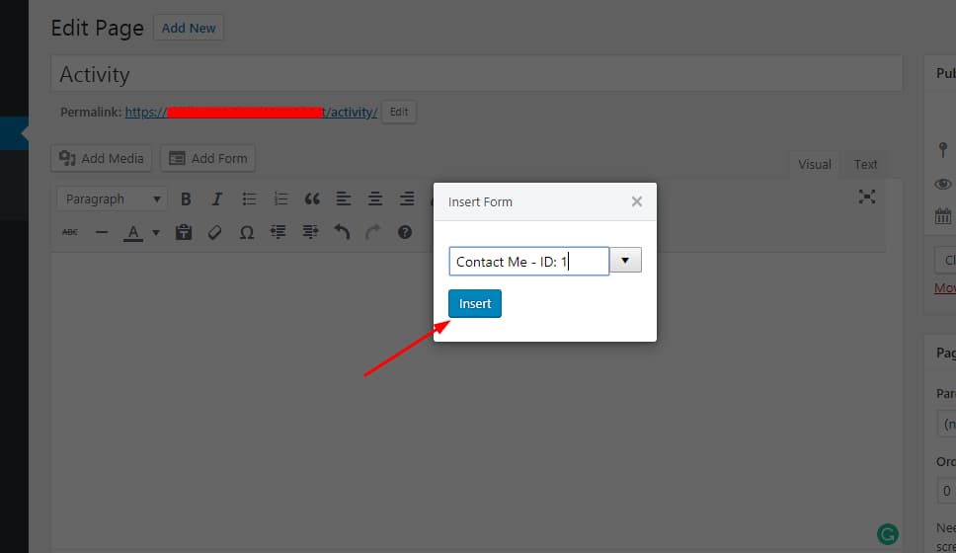This screenshot has height=553, width=956.
Task: Click the Activity page title field
Action: (476, 74)
